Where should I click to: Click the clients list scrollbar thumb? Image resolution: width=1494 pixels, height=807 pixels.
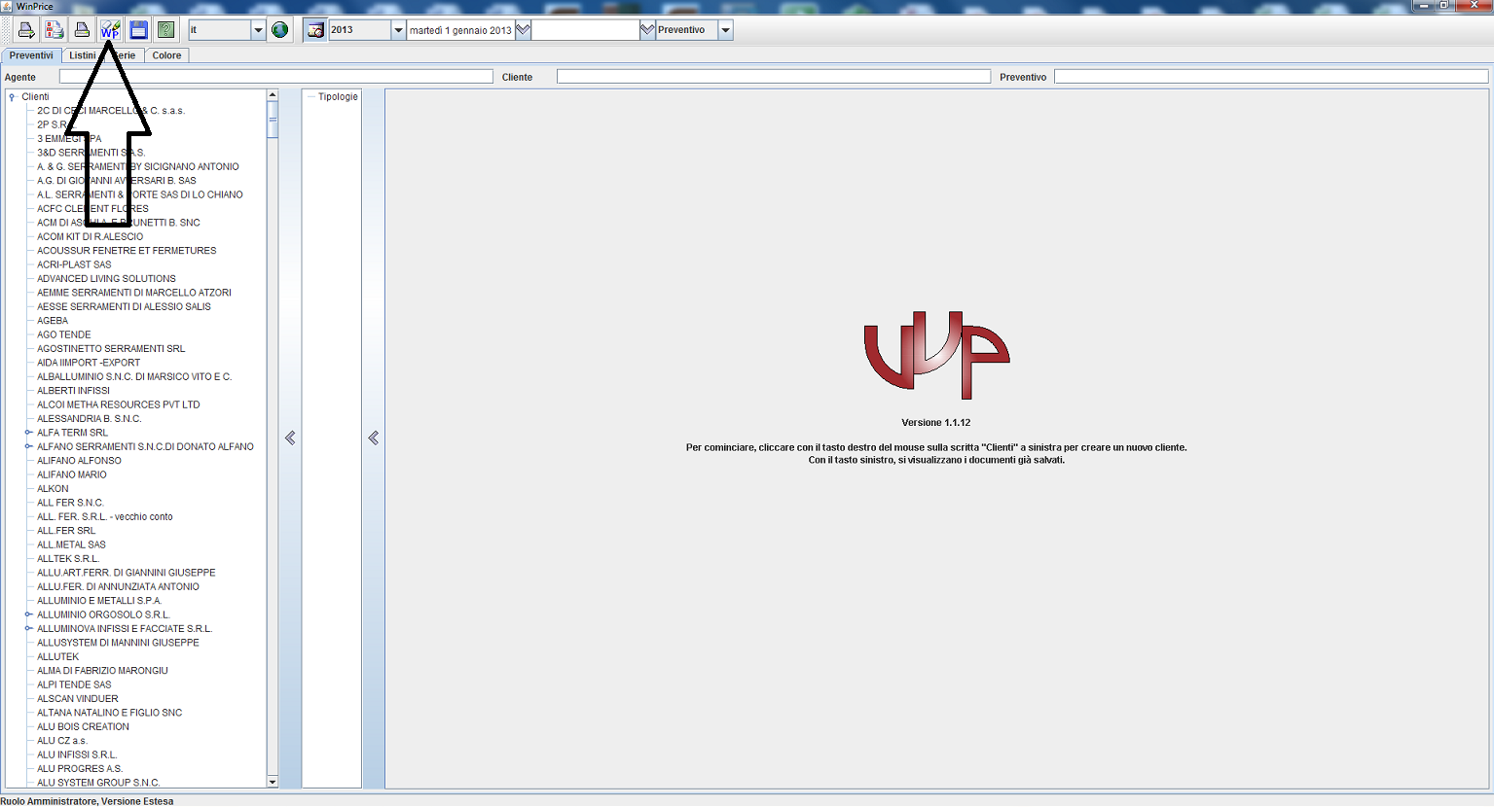(273, 121)
